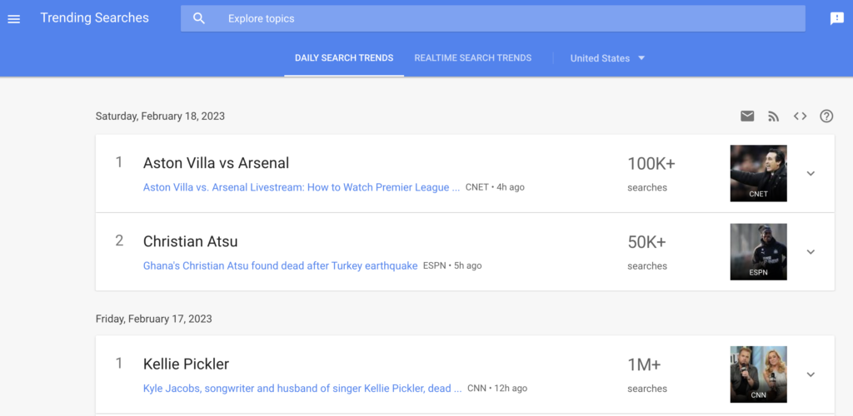The height and width of the screenshot is (416, 853).
Task: Open the United States country dropdown
Action: coord(607,58)
